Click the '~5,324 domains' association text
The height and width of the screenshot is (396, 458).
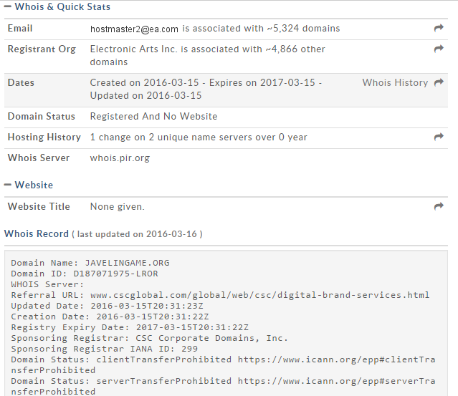[303, 29]
